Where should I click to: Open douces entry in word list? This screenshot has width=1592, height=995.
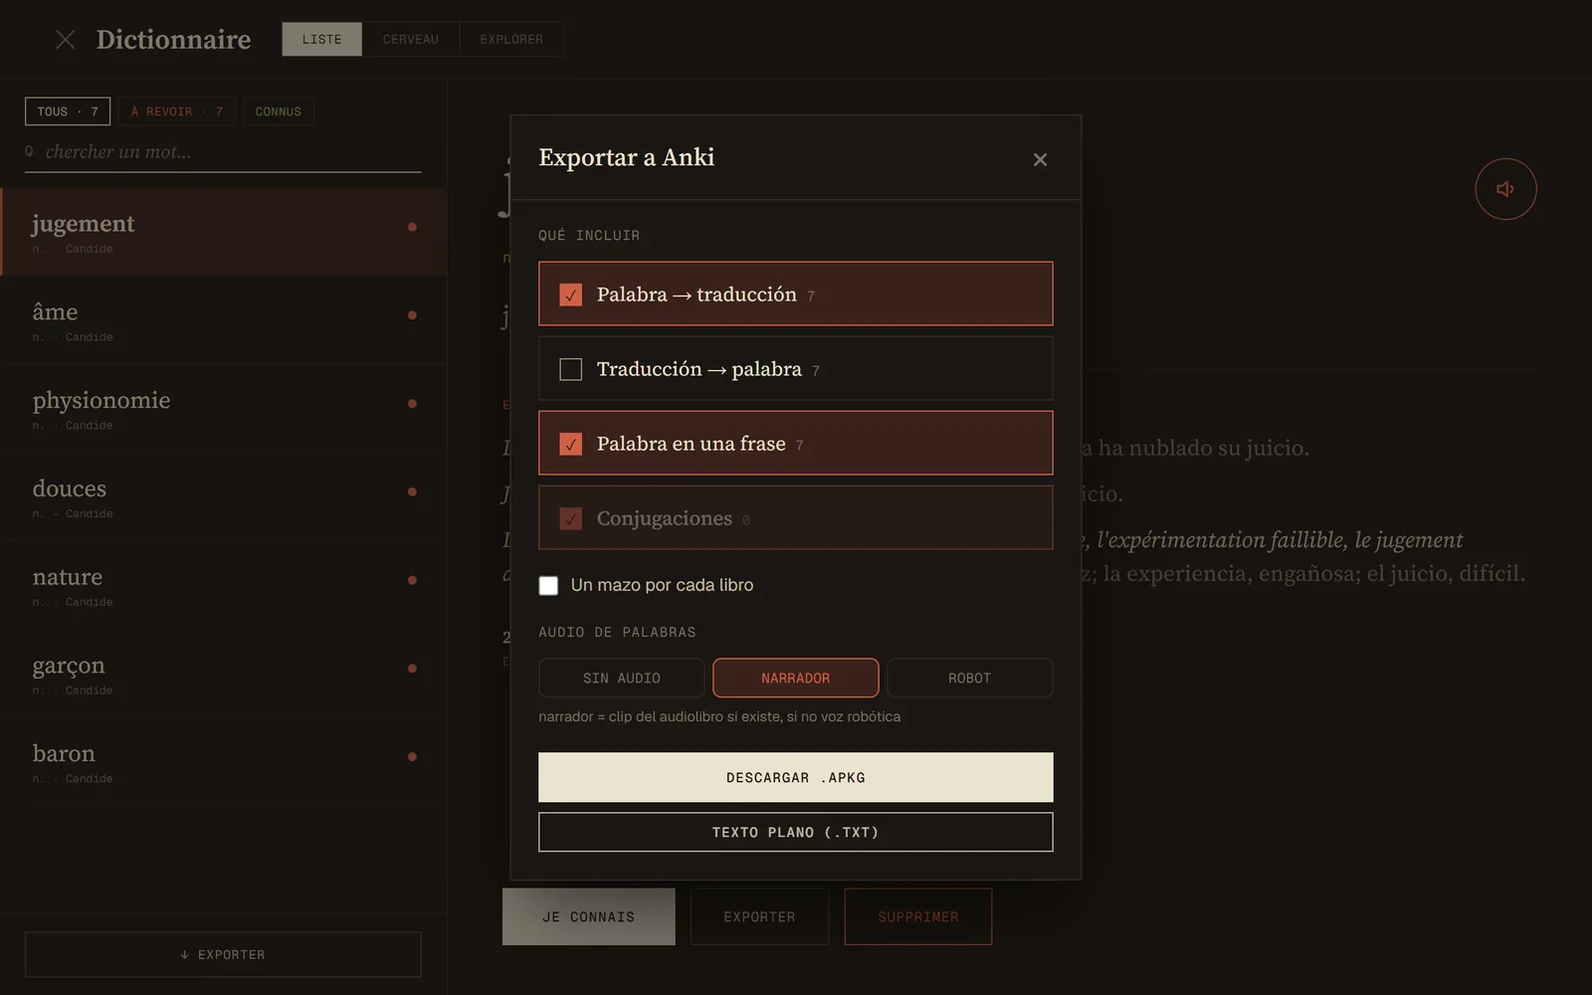(223, 497)
